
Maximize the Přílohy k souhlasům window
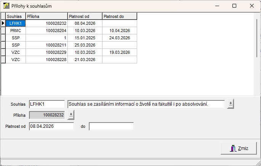click(234, 6)
